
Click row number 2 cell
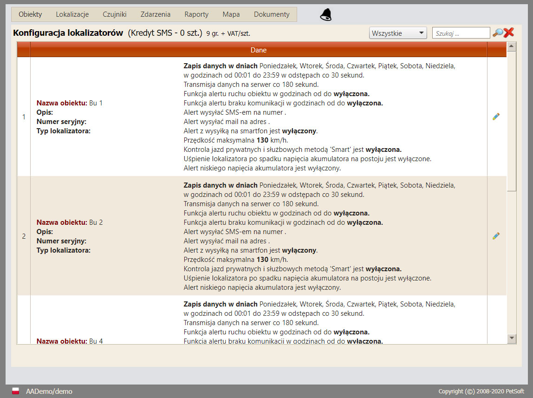[24, 236]
